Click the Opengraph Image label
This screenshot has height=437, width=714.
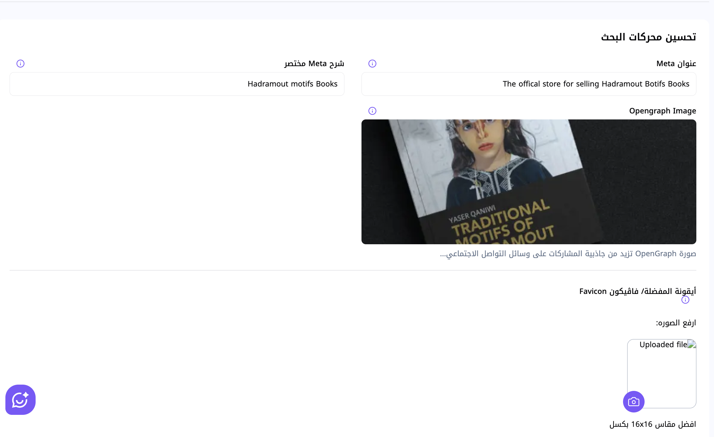pos(663,111)
